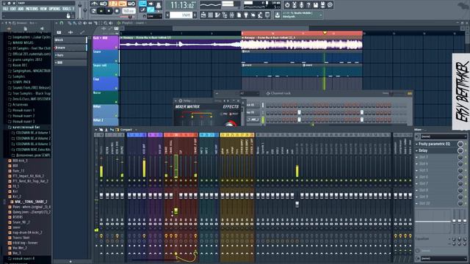The height and width of the screenshot is (264, 470).
Task: Toggle the countdown before recording icon
Action: 113,4
